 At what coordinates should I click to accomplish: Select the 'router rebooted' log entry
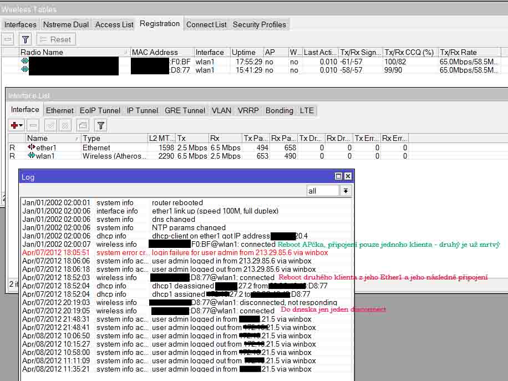(x=186, y=203)
